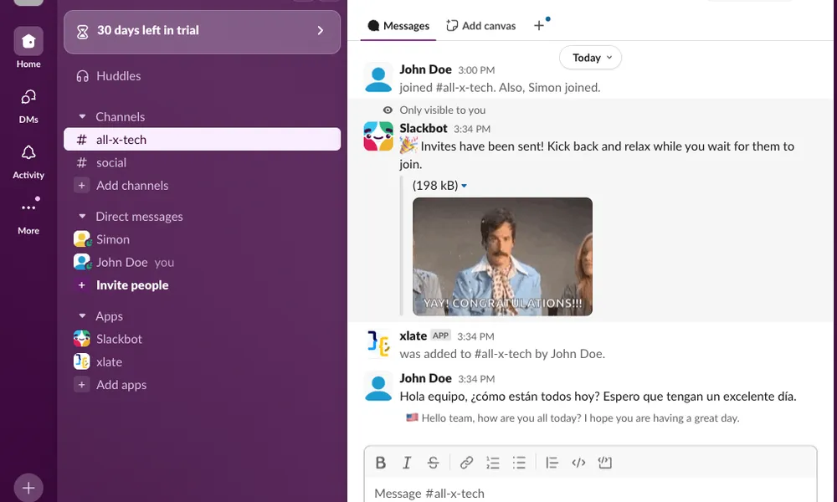Viewport: 837px width, 502px height.
Task: Click the Huddles label
Action: coord(119,76)
